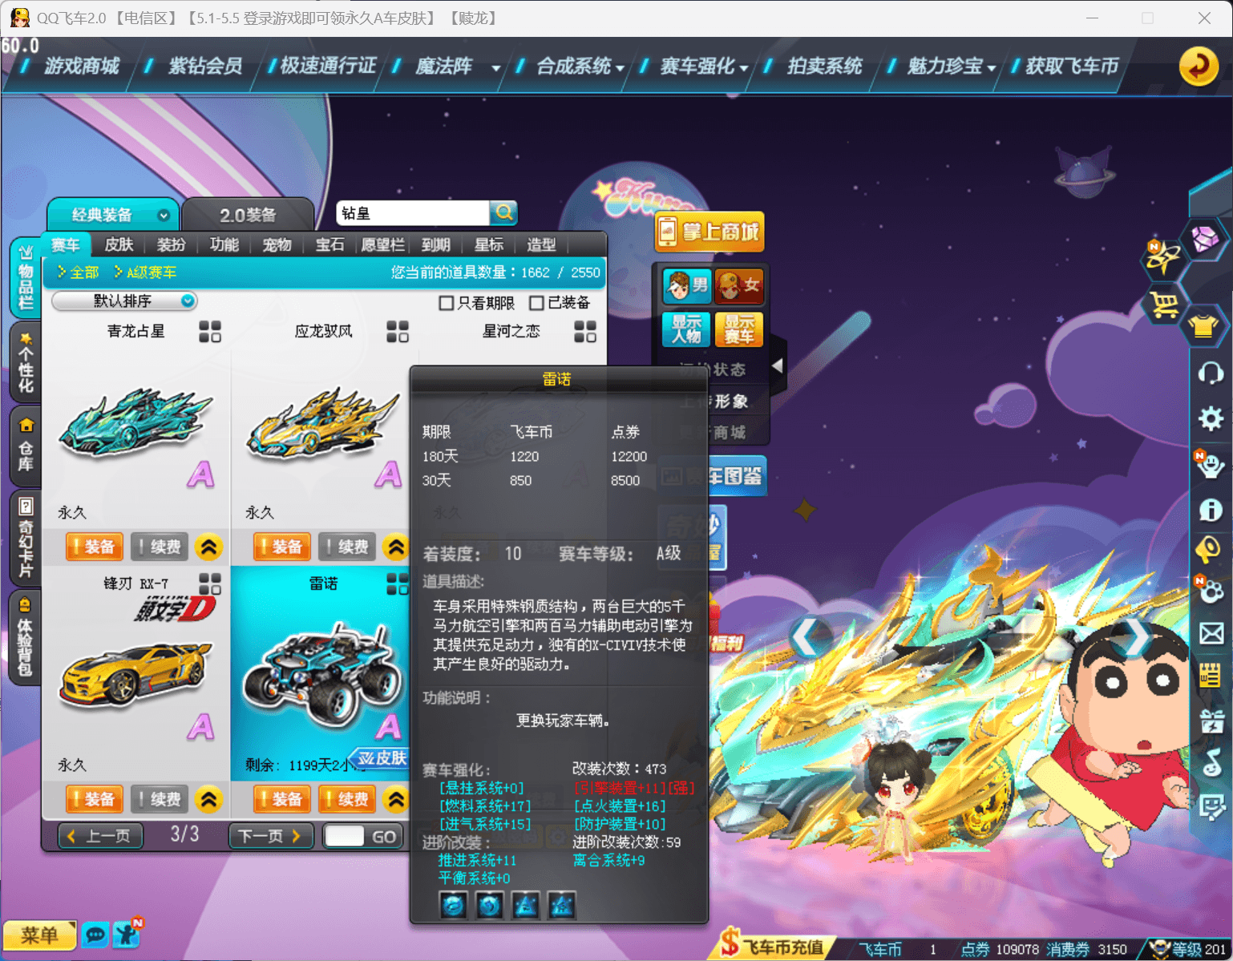Expand options arrow for 应龙驭风 car
Viewport: 1233px width, 961px height.
[x=396, y=547]
